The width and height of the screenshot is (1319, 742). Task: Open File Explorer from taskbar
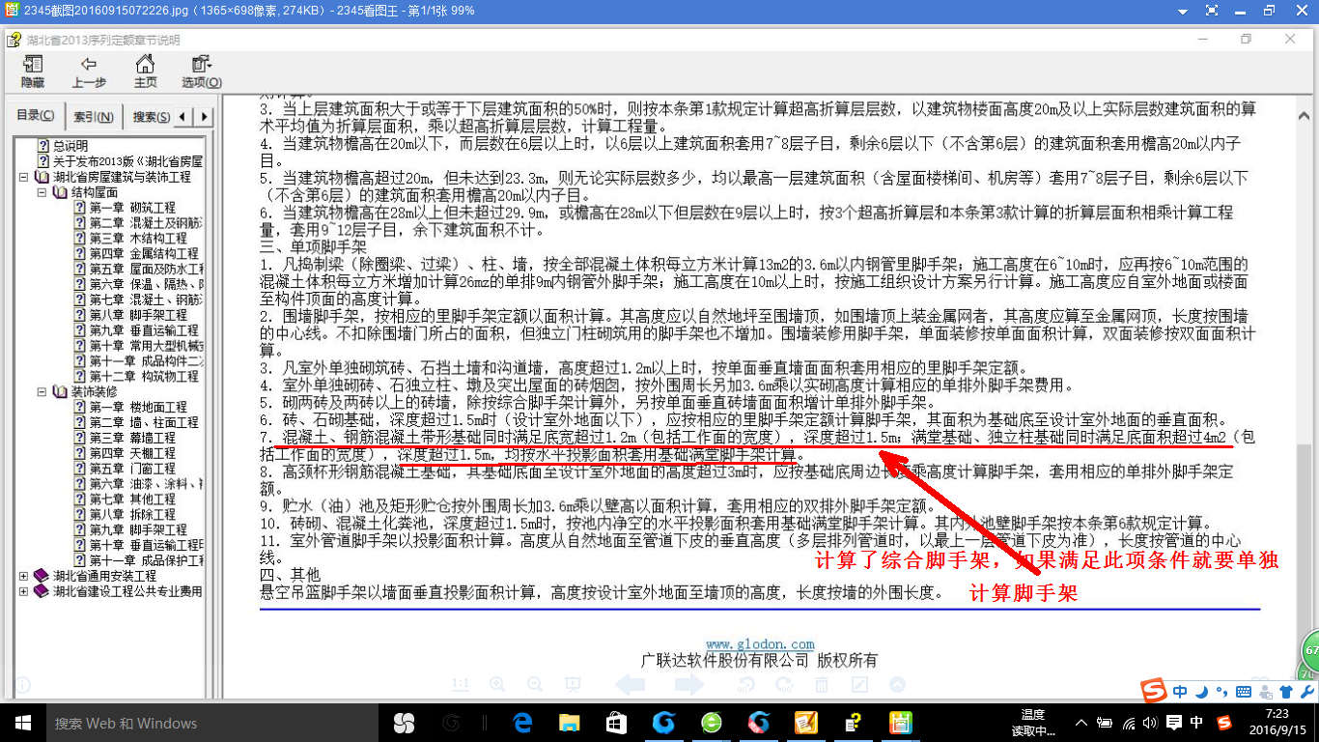570,723
